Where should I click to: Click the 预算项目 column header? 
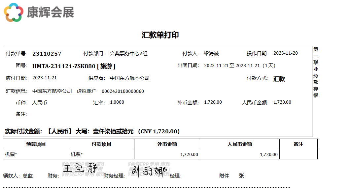pyautogui.click(x=36, y=144)
